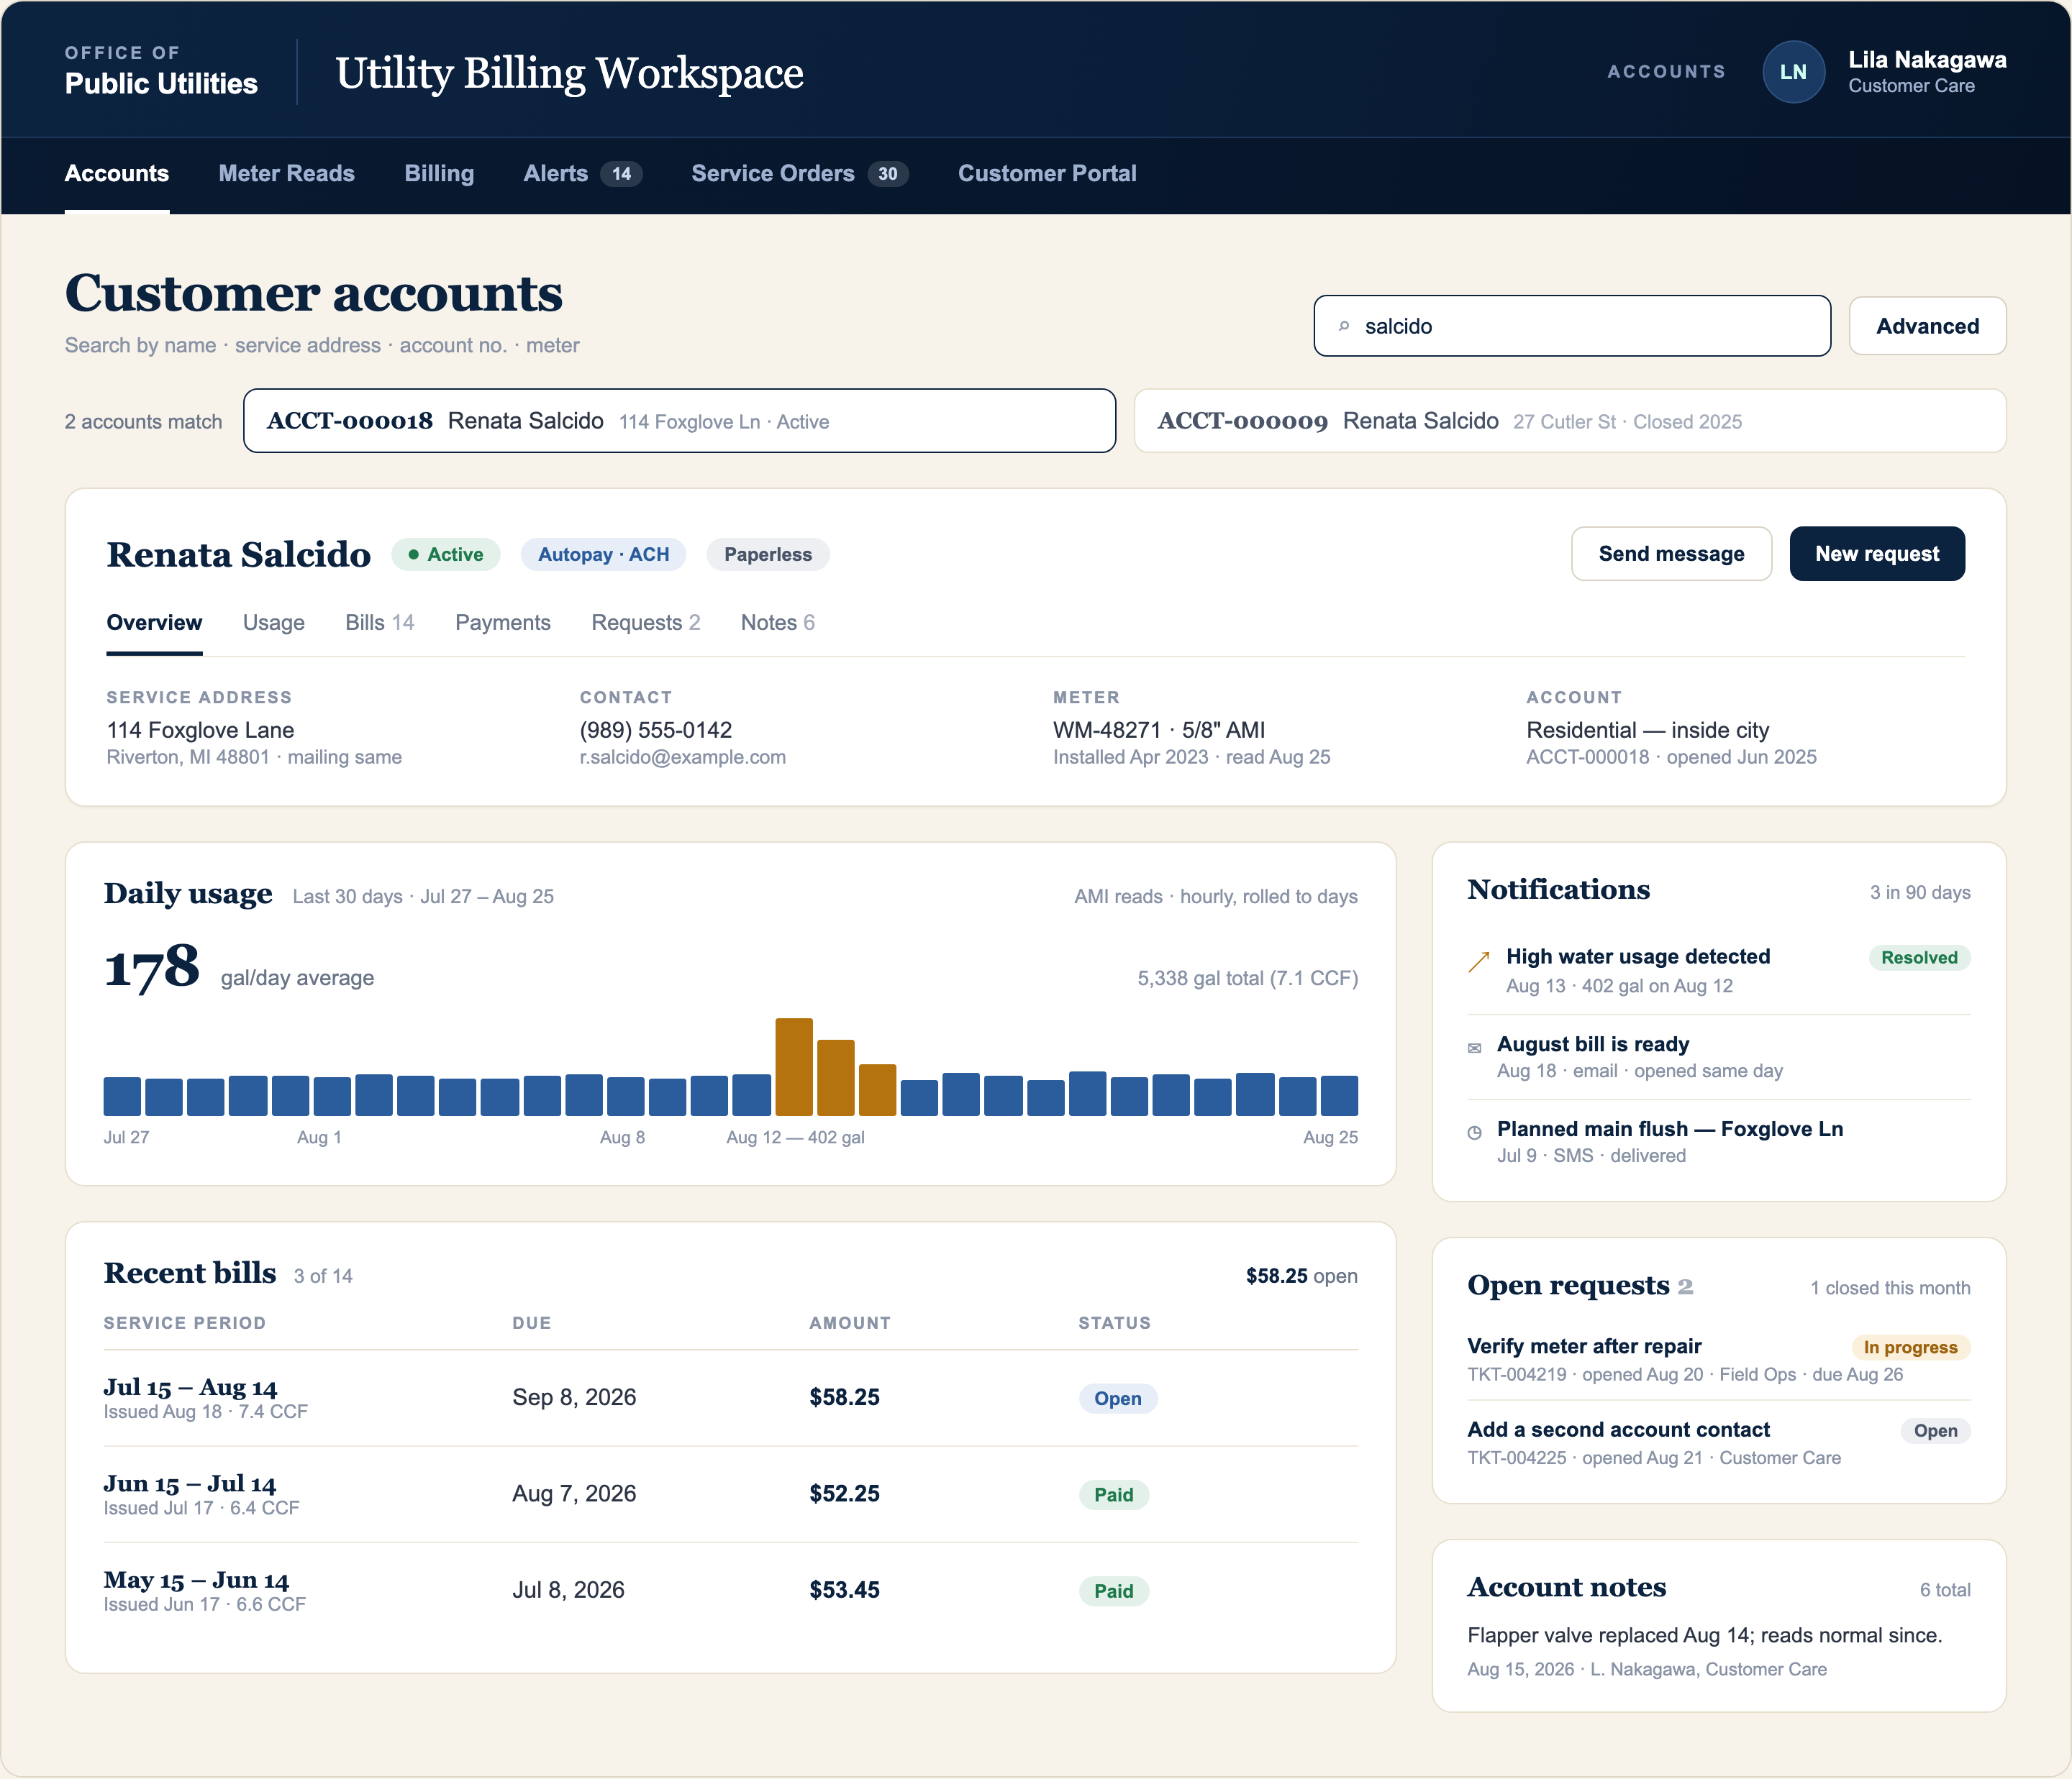Open the Notes 6 tab

(x=778, y=623)
